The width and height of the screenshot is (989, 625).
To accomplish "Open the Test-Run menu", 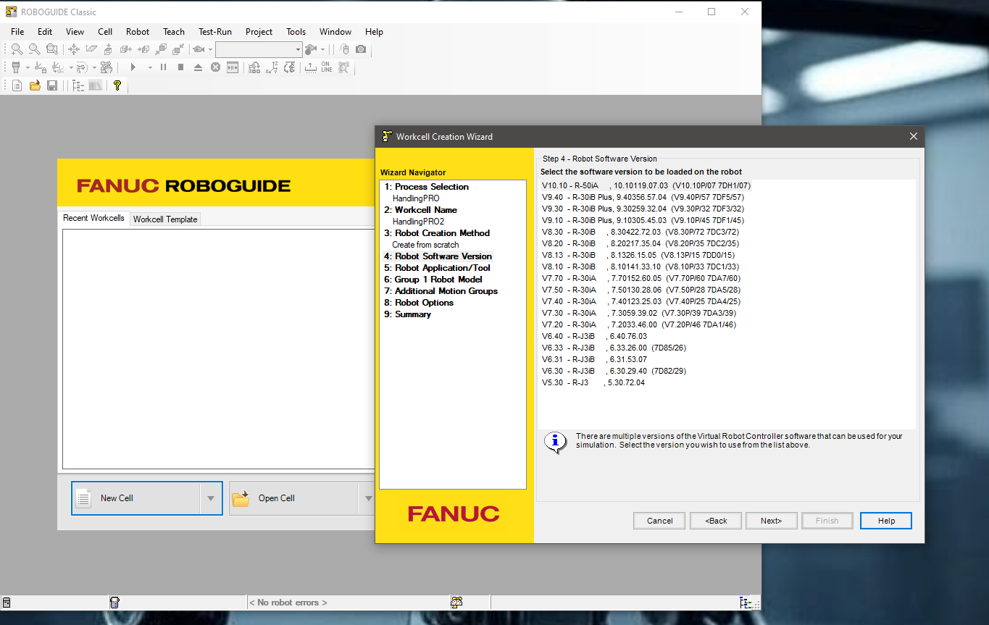I will point(215,32).
